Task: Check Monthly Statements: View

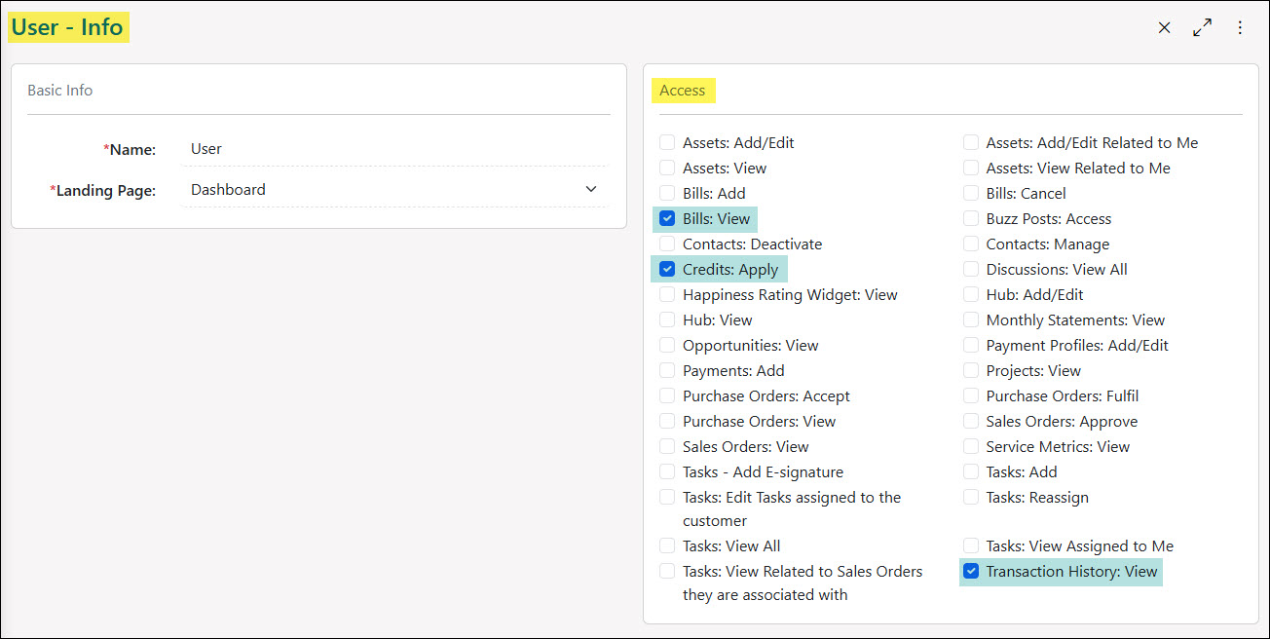Action: (970, 319)
